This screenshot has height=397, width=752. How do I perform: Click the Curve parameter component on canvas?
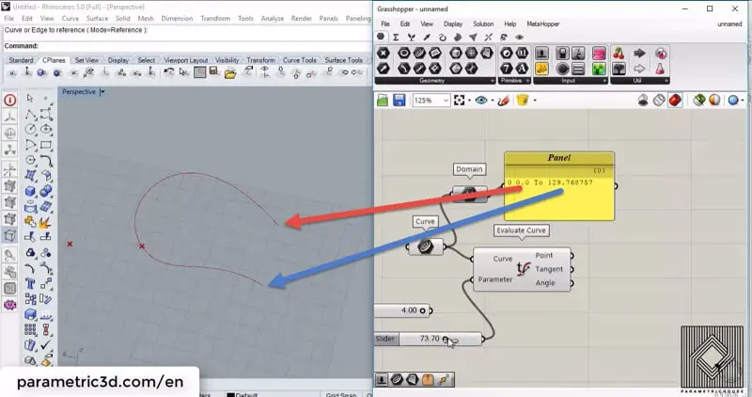(x=426, y=246)
